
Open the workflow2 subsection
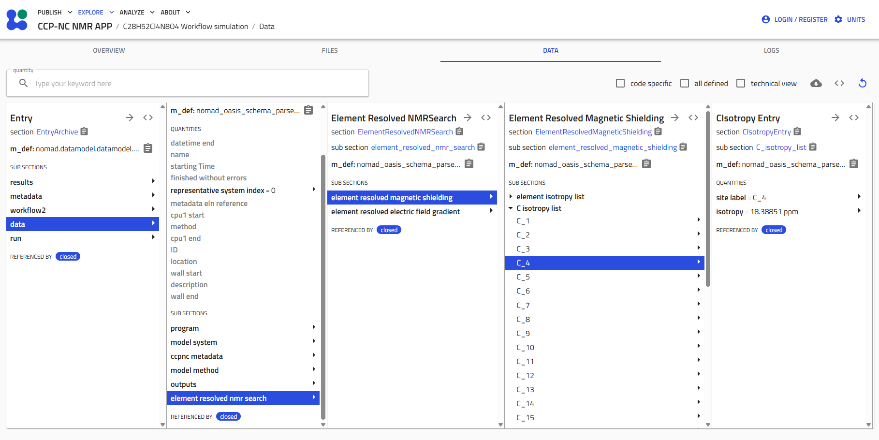click(x=83, y=210)
